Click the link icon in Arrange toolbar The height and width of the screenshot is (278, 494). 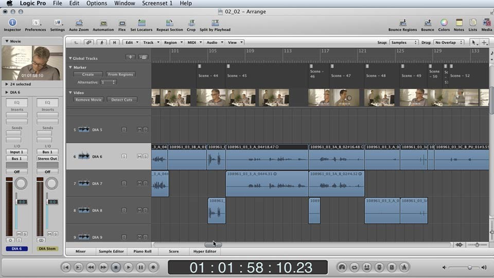coord(89,42)
